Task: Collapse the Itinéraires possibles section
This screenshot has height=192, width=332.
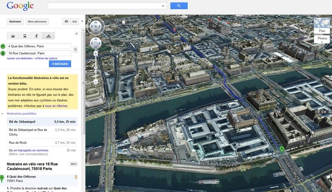Action: (3, 113)
